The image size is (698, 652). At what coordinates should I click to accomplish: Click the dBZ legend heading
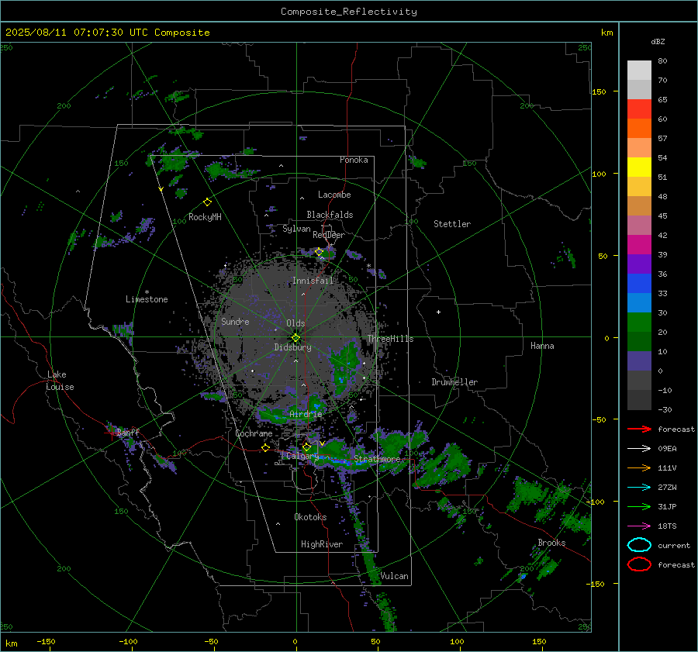(658, 41)
